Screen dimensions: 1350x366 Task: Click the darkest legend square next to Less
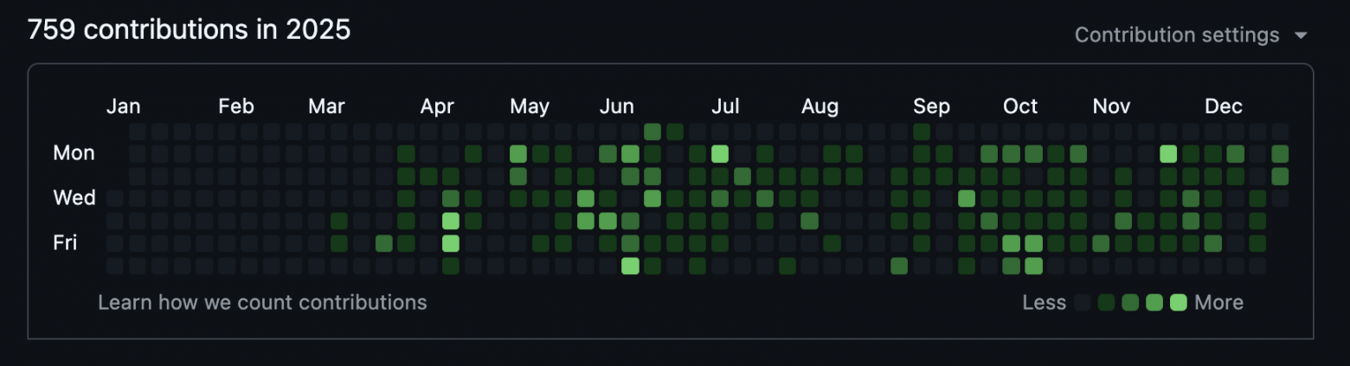[x=1082, y=303]
